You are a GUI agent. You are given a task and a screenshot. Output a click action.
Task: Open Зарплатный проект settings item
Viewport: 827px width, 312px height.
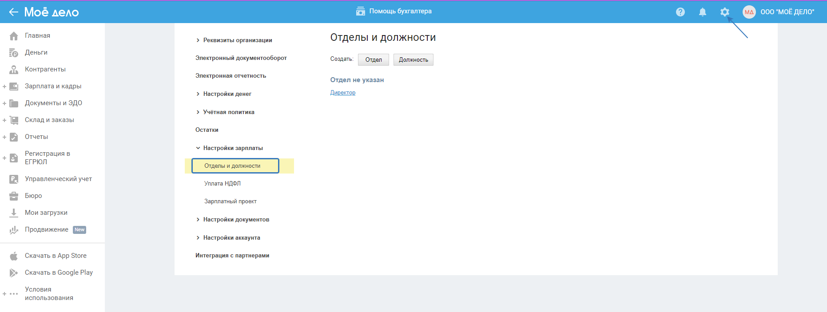[231, 201]
